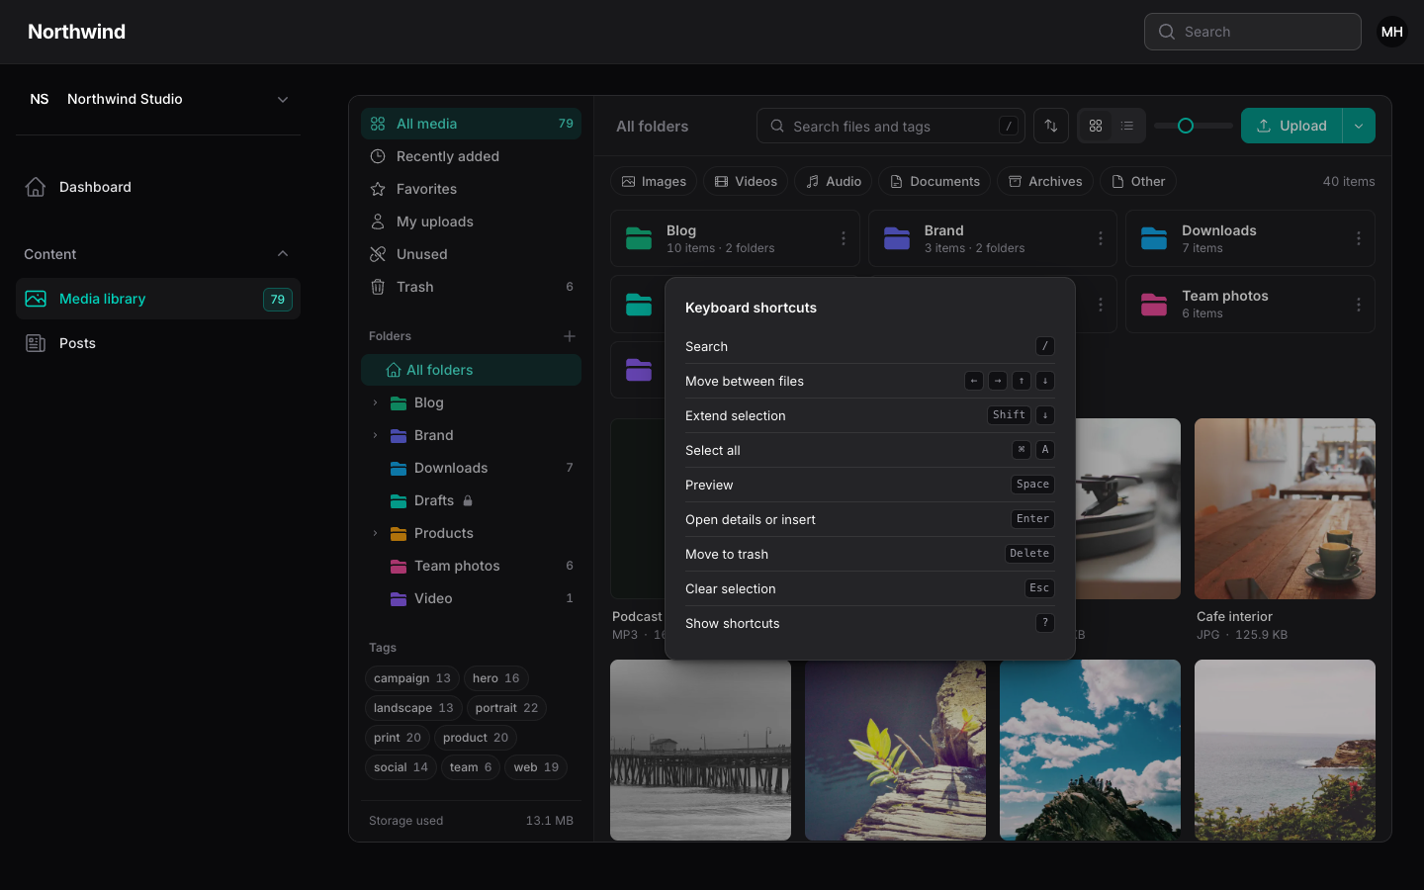Screen dimensions: 1424x890
Task: Open Blog folder card options menu
Action: [x=844, y=238]
